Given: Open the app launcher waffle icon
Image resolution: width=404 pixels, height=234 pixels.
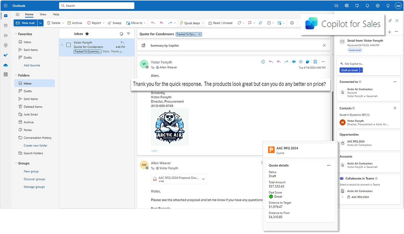Looking at the screenshot, I should click(x=5, y=5).
